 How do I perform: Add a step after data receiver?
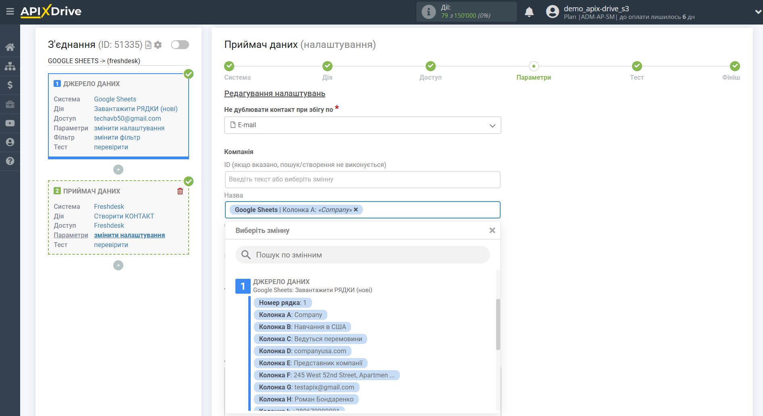(118, 265)
